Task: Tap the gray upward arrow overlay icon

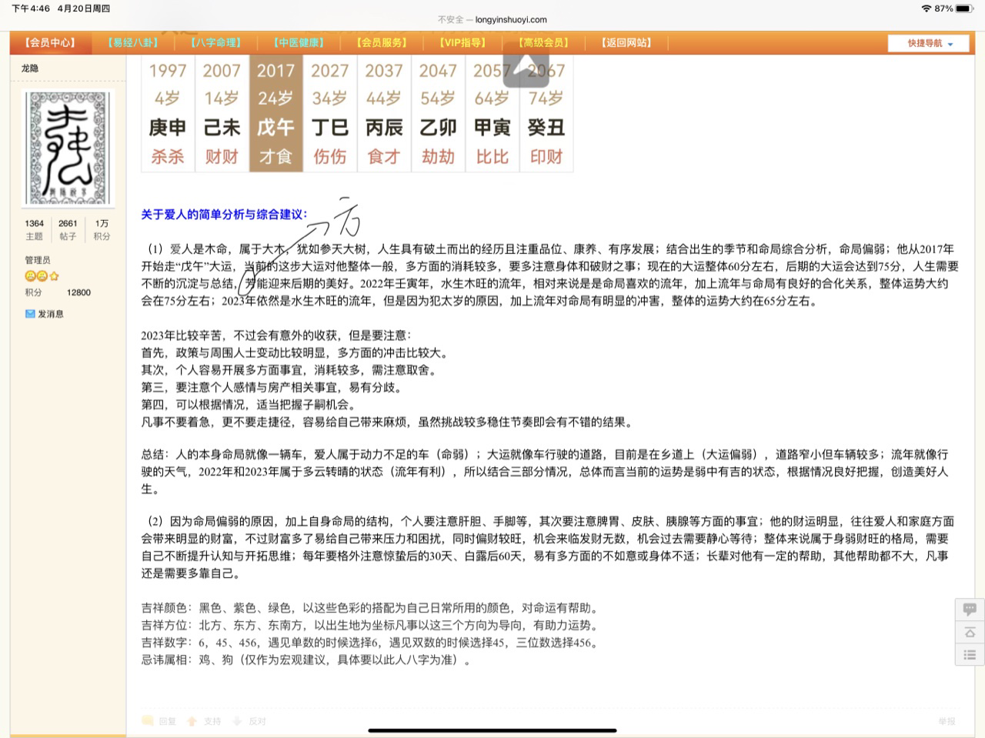Action: [x=526, y=68]
